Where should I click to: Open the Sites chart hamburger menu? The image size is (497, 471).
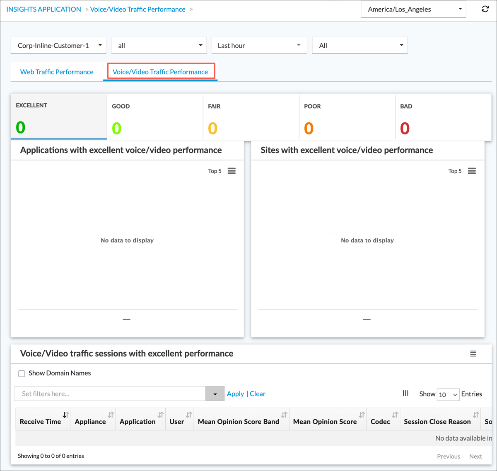click(x=472, y=171)
